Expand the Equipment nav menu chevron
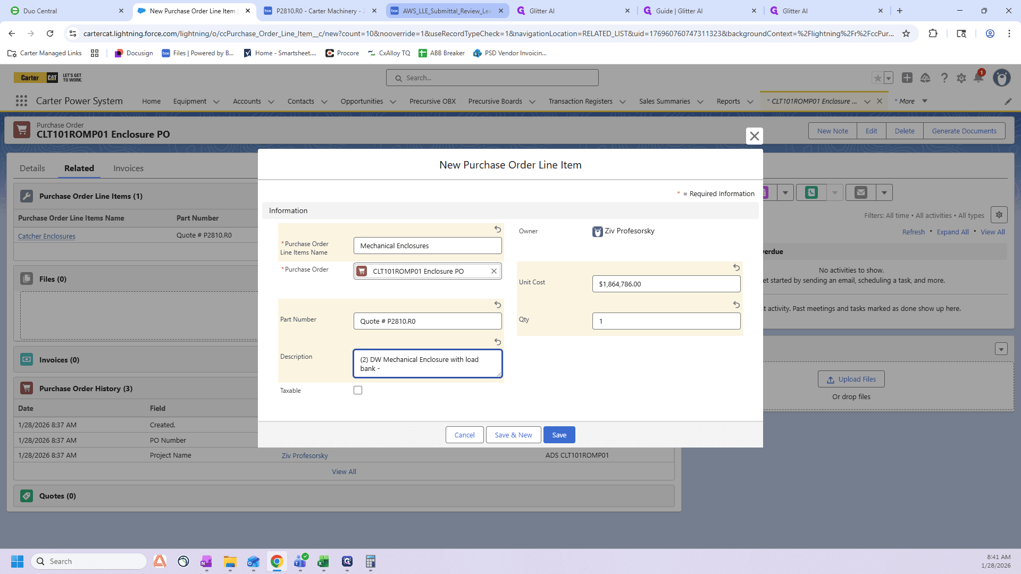 point(216,102)
